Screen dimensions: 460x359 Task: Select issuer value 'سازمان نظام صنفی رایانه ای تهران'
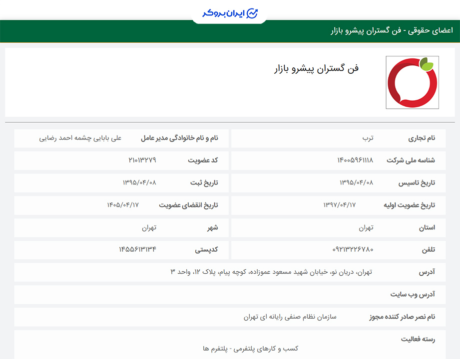290,317
